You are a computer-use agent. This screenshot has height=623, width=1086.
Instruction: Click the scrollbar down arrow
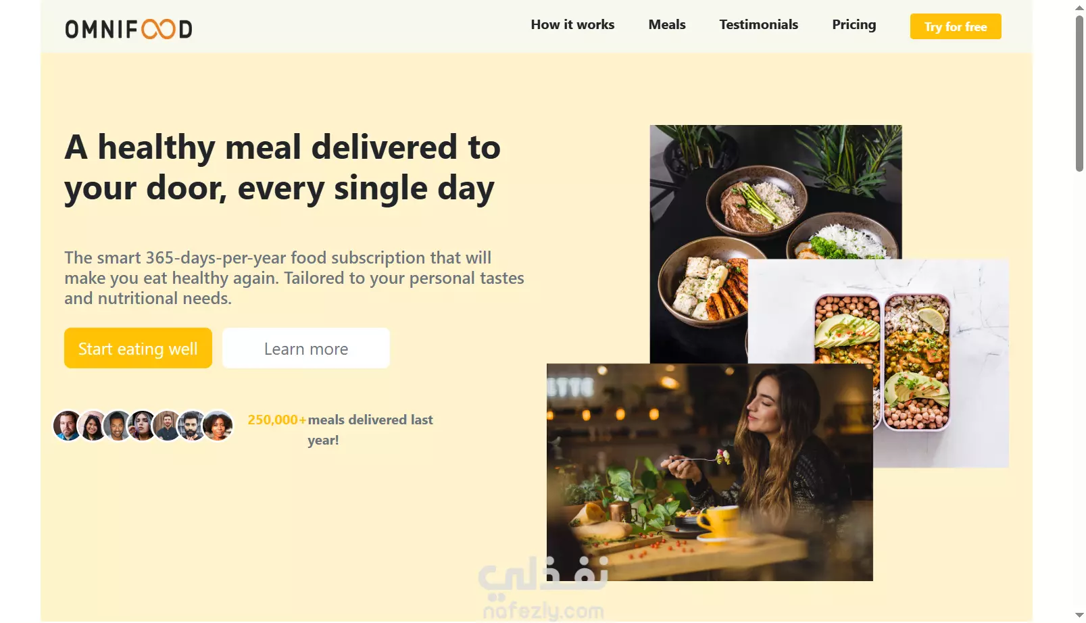(x=1079, y=615)
